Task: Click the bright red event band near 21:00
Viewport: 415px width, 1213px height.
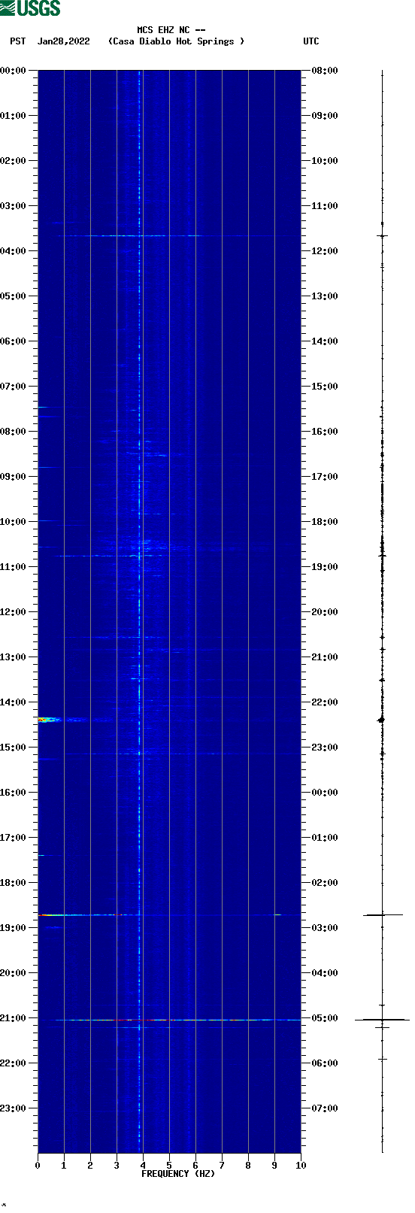Action: coord(173,1020)
